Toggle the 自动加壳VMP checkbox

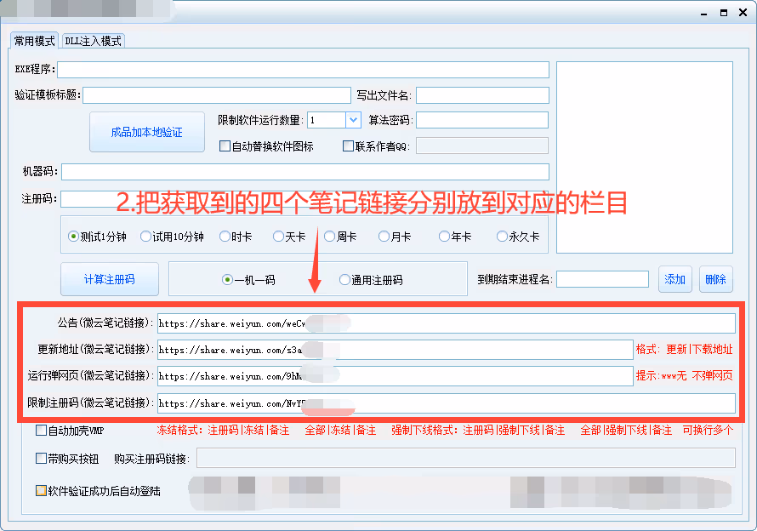click(x=42, y=431)
